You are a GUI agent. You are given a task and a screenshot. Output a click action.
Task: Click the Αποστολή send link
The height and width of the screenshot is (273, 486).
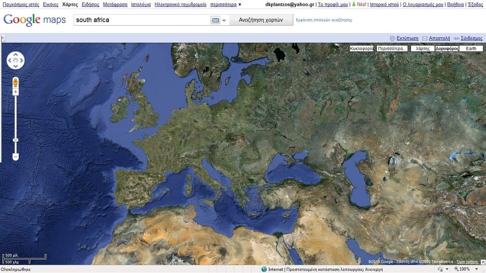coord(439,38)
